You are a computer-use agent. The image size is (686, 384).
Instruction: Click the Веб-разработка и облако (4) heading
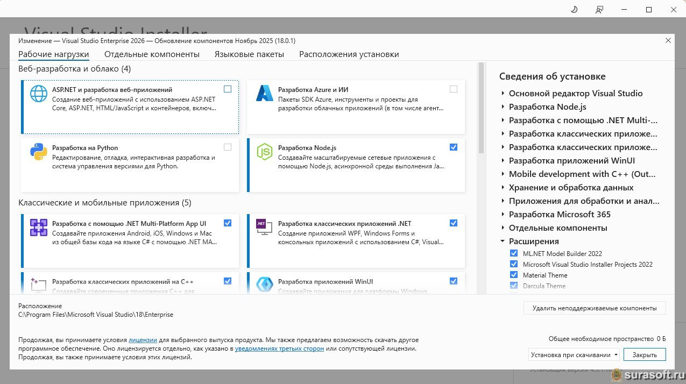click(x=75, y=69)
